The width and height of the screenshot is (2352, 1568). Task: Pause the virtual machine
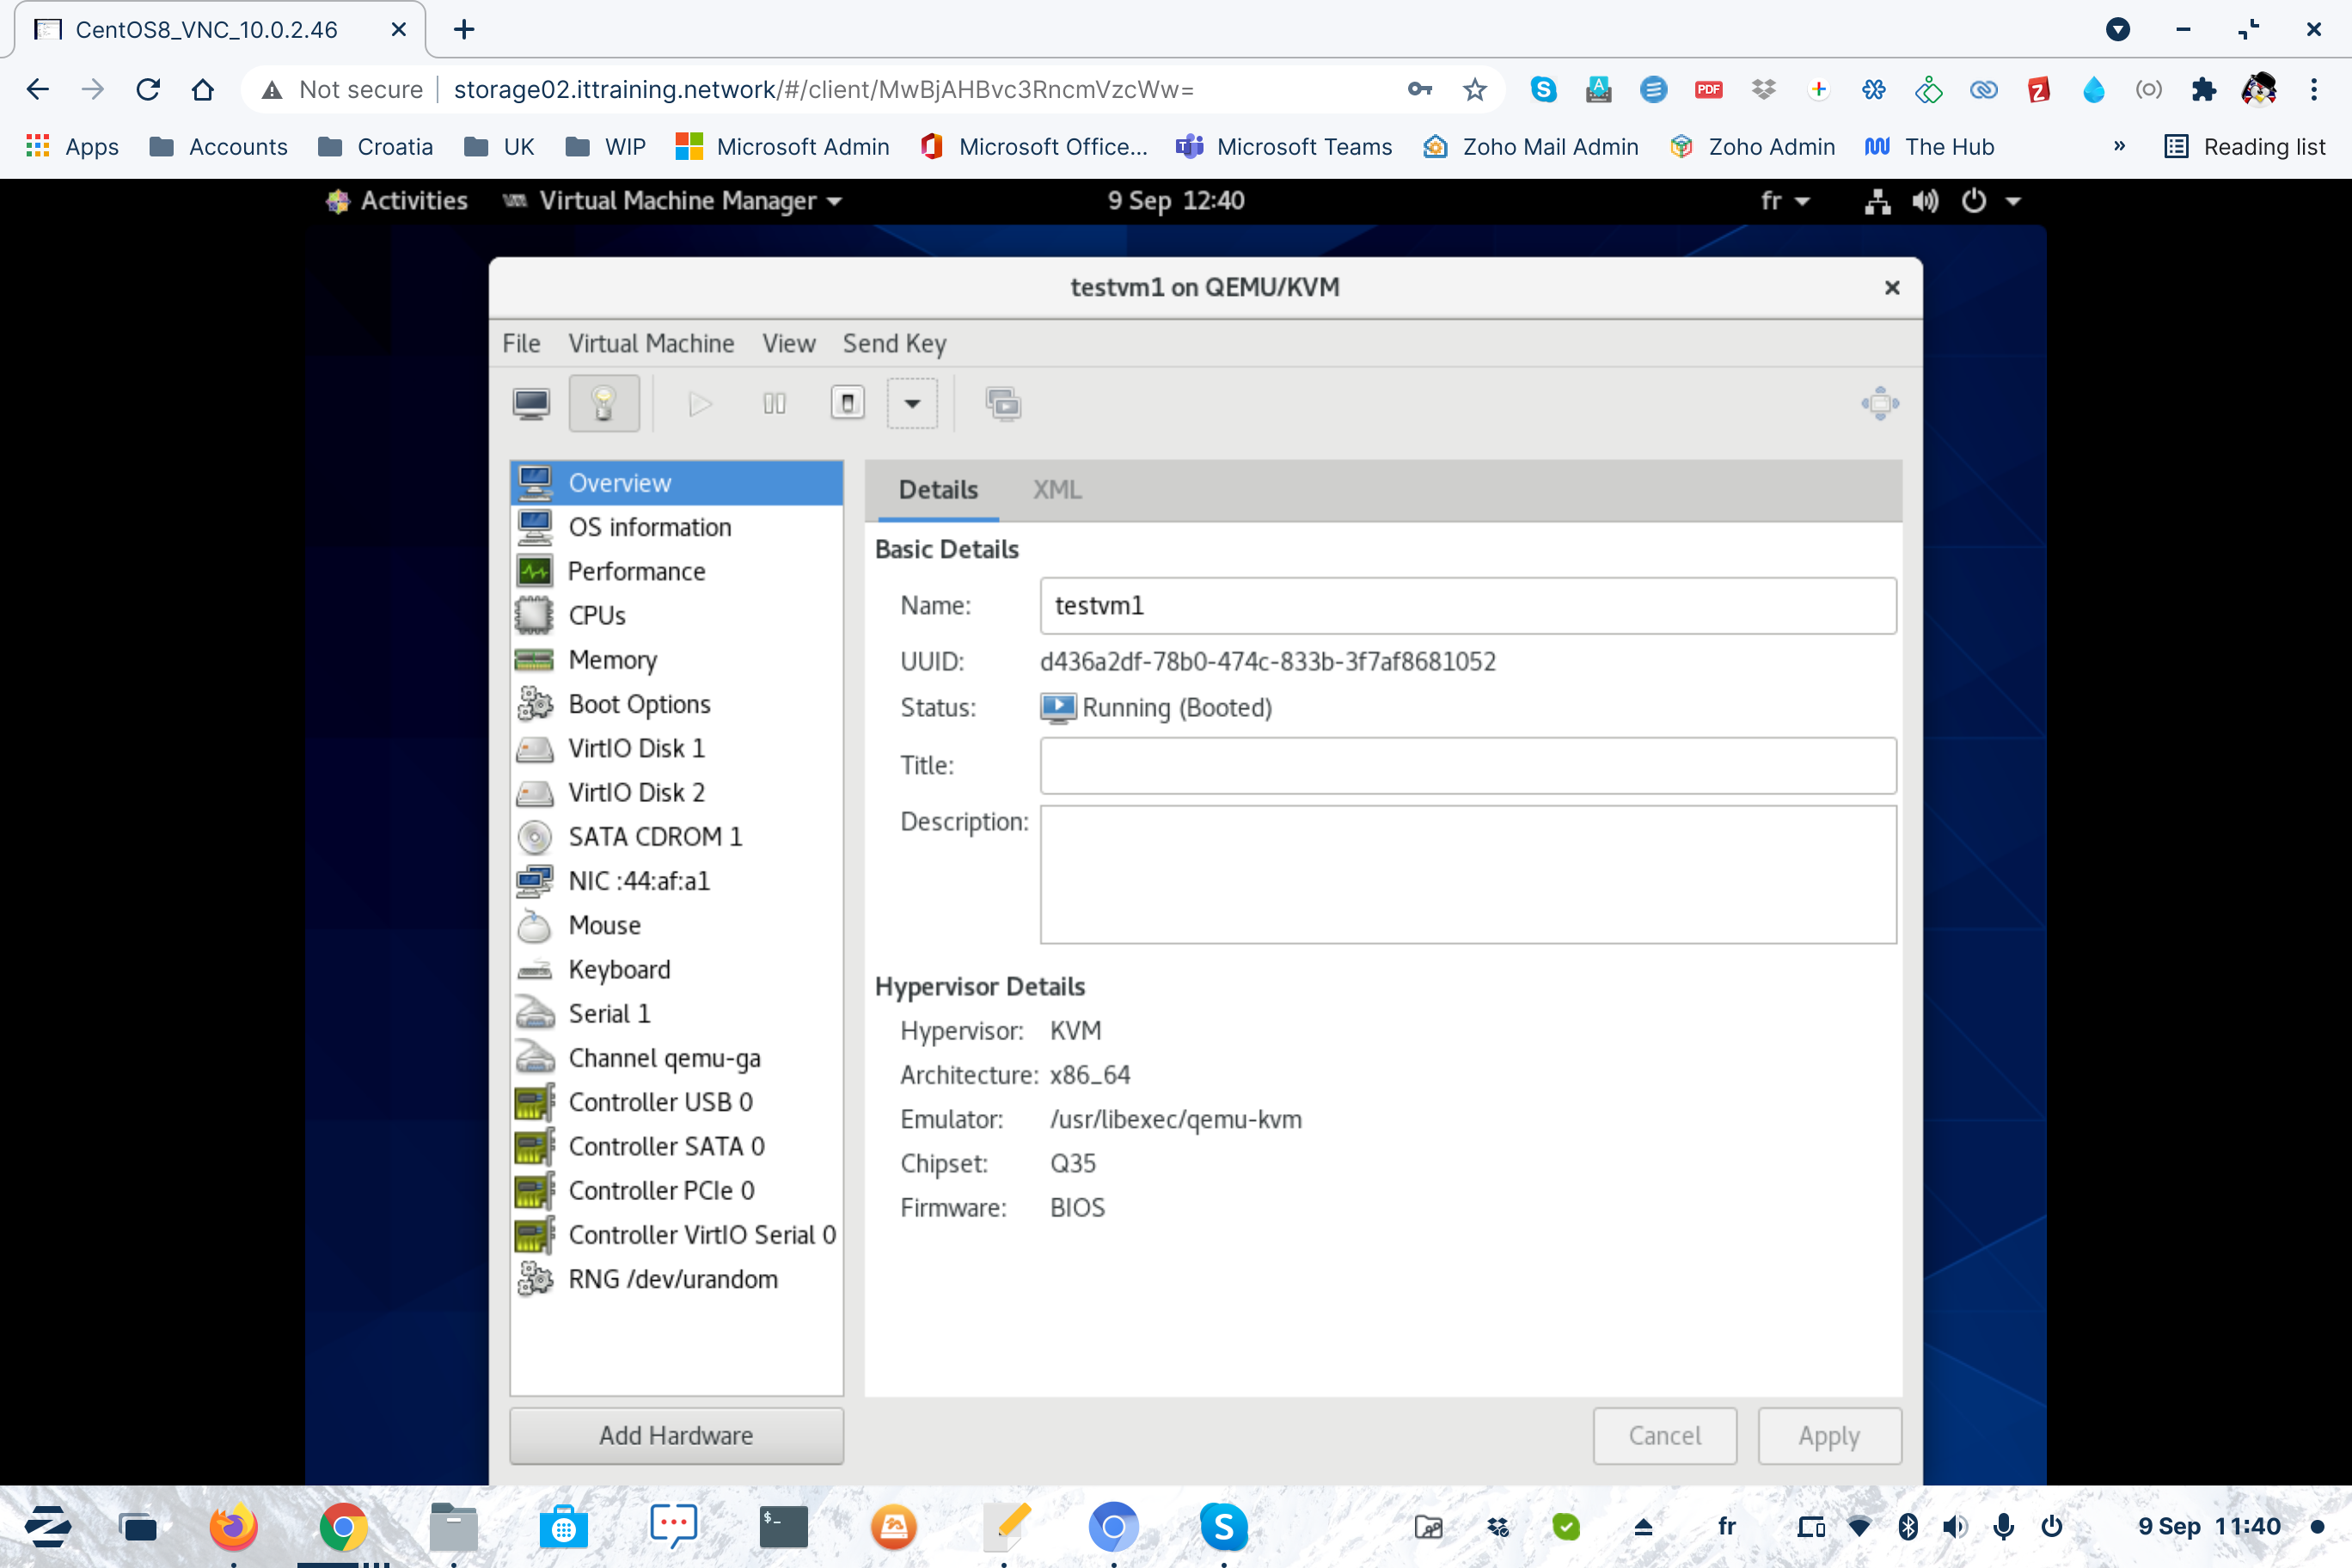(774, 404)
